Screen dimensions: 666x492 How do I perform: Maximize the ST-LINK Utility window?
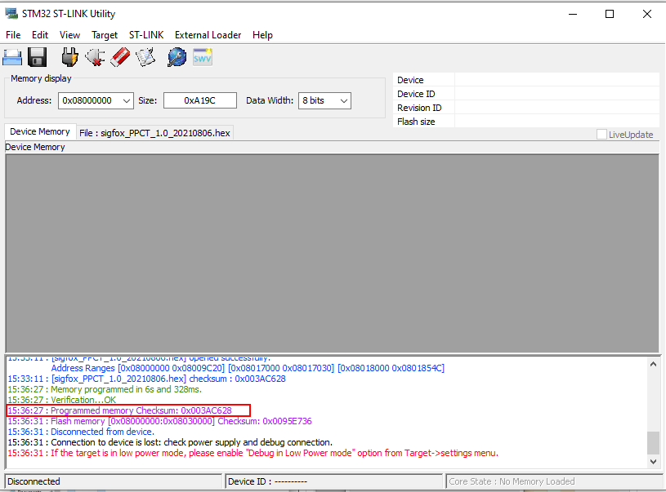coord(610,14)
